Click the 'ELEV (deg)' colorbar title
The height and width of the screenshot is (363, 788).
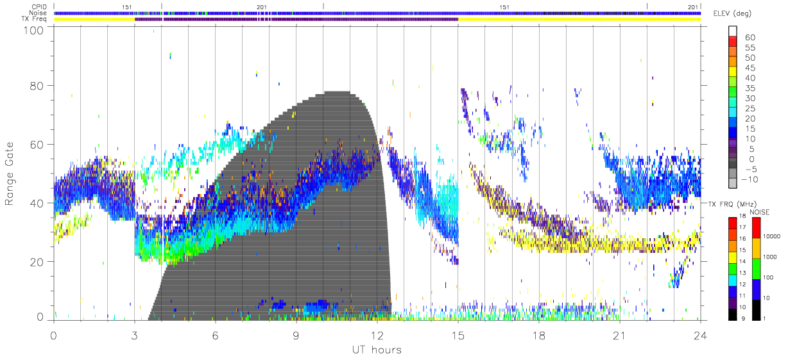(x=733, y=13)
